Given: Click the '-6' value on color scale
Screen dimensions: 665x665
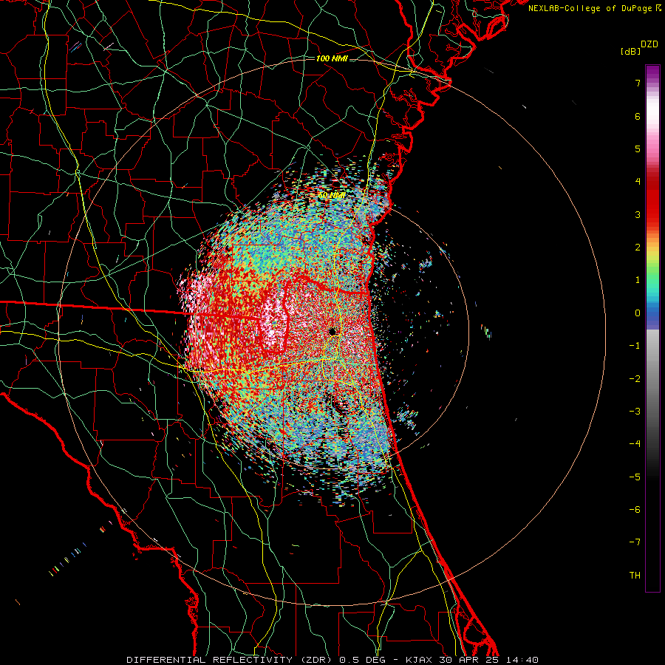Looking at the screenshot, I should [x=635, y=510].
